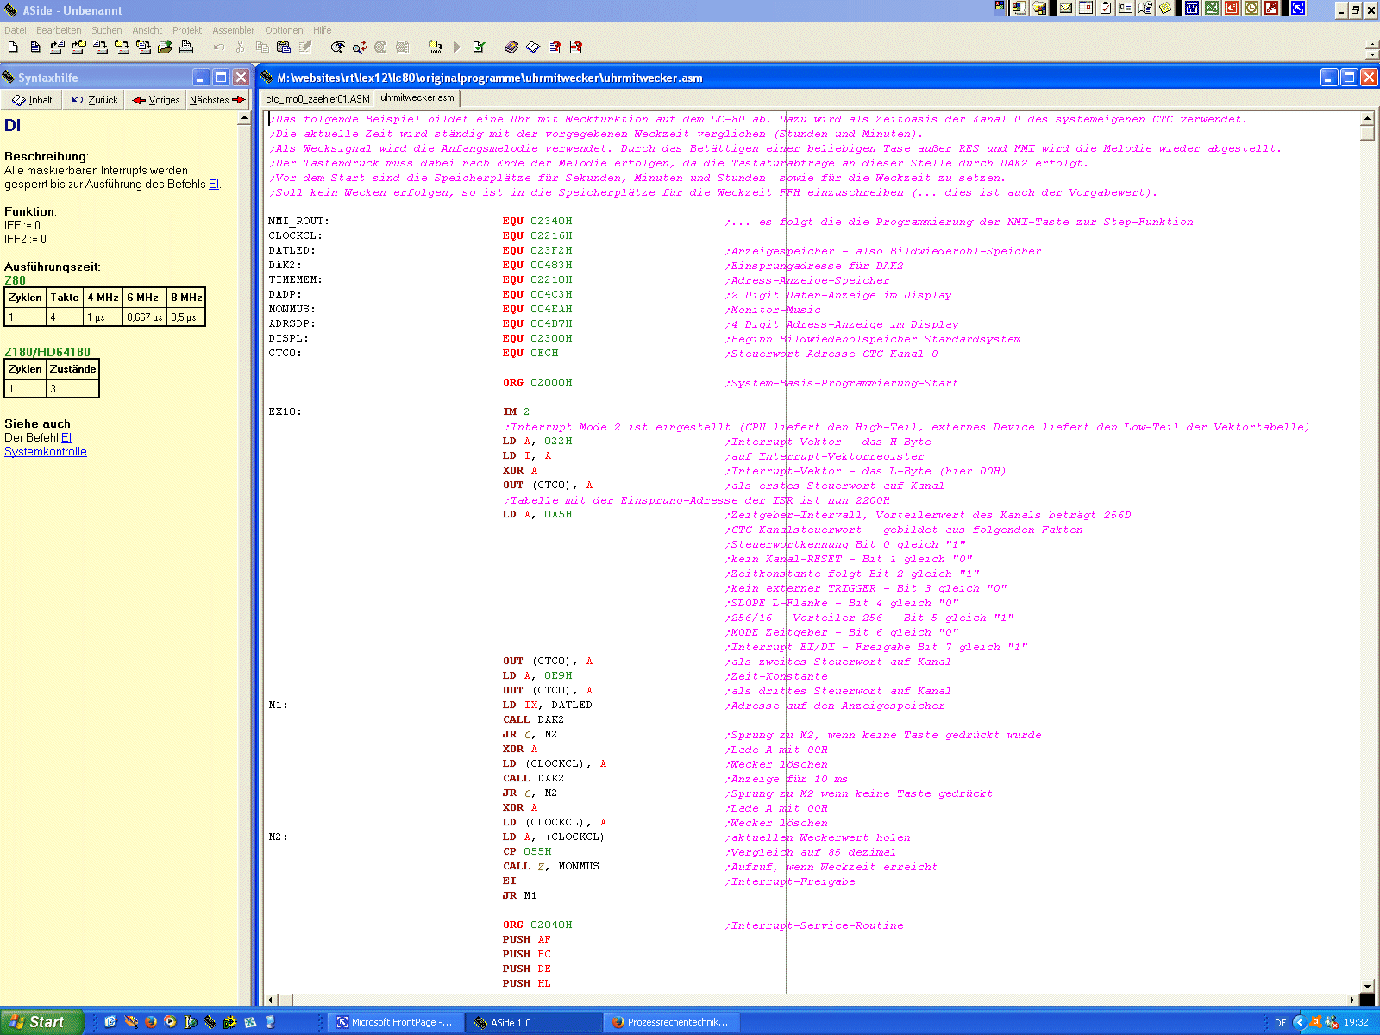Click the blue-lined document icon
This screenshot has height=1035, width=1380.
(35, 47)
